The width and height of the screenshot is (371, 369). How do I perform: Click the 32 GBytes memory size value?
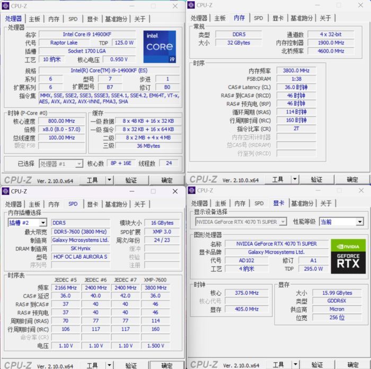238,42
